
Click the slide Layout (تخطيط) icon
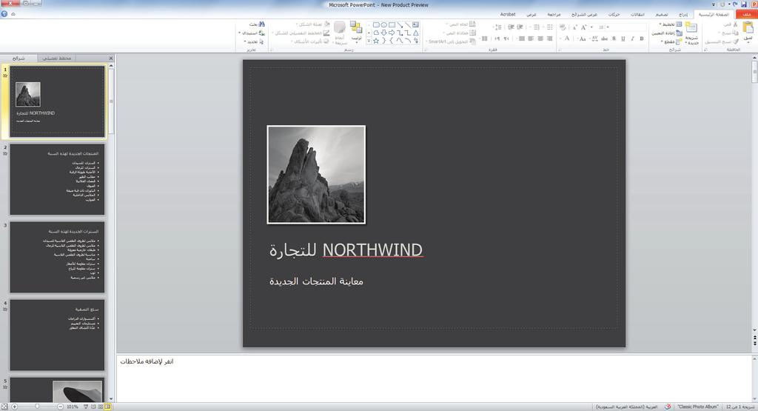679,24
